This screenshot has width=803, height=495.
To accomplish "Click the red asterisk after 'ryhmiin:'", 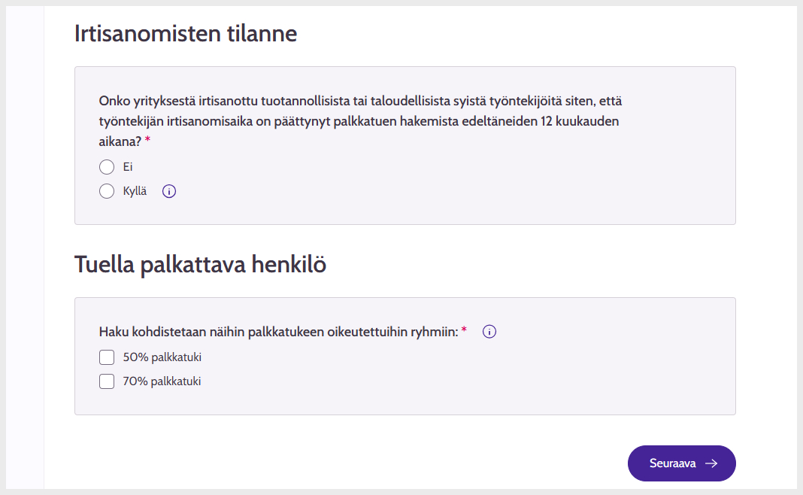I will coord(464,329).
